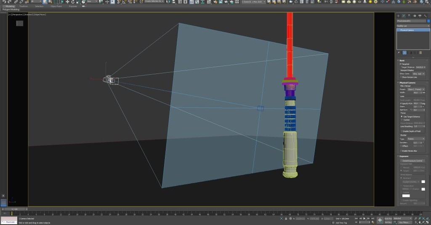Viewport: 431px width, 225px height.
Task: Open the Perspective viewport label menu
Action: coord(19,15)
